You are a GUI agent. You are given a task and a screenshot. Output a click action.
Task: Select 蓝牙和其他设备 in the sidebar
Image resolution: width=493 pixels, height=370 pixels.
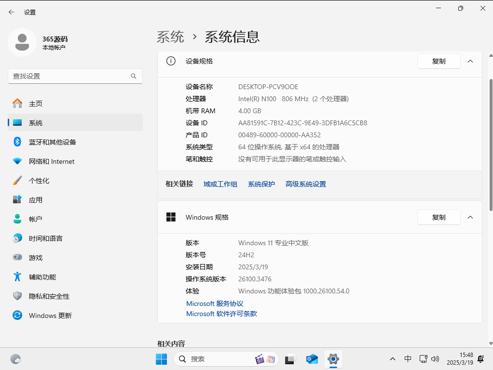click(75, 142)
